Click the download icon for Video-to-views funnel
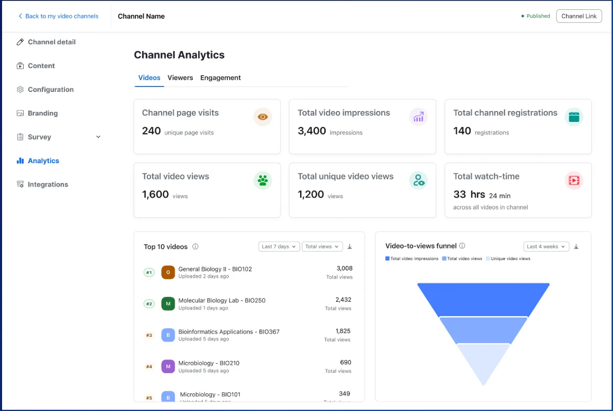This screenshot has height=411, width=613. click(x=576, y=246)
